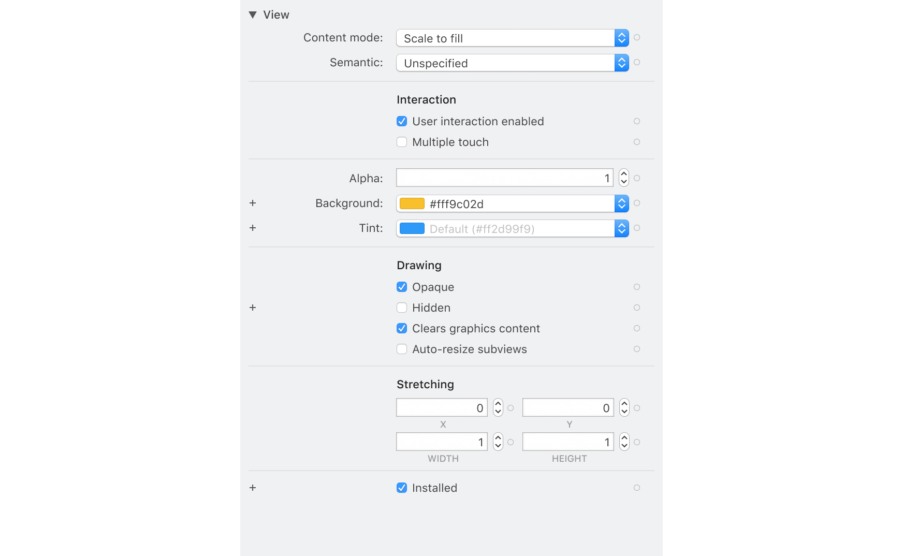
Task: Disable Clears graphics content
Action: pyautogui.click(x=402, y=328)
